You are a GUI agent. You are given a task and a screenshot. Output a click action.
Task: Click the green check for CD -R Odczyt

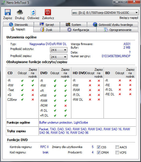click(22, 81)
